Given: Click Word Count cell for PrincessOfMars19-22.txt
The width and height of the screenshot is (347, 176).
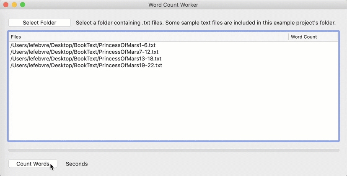Looking at the screenshot, I should 313,65.
